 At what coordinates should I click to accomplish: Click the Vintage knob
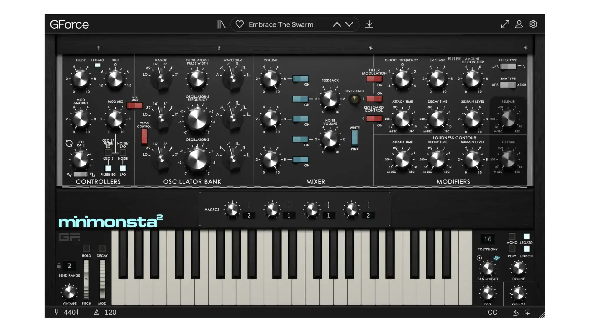click(x=69, y=292)
